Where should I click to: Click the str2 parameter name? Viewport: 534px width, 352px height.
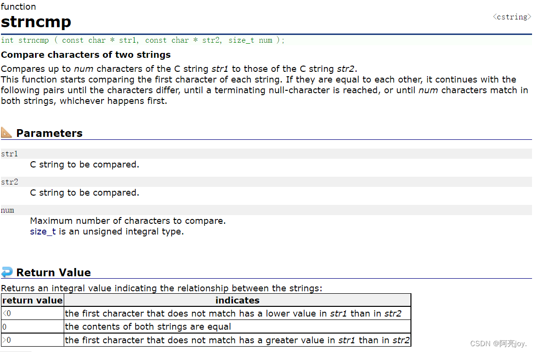(9, 182)
